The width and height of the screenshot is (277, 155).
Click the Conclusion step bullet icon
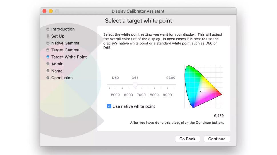[48, 78]
